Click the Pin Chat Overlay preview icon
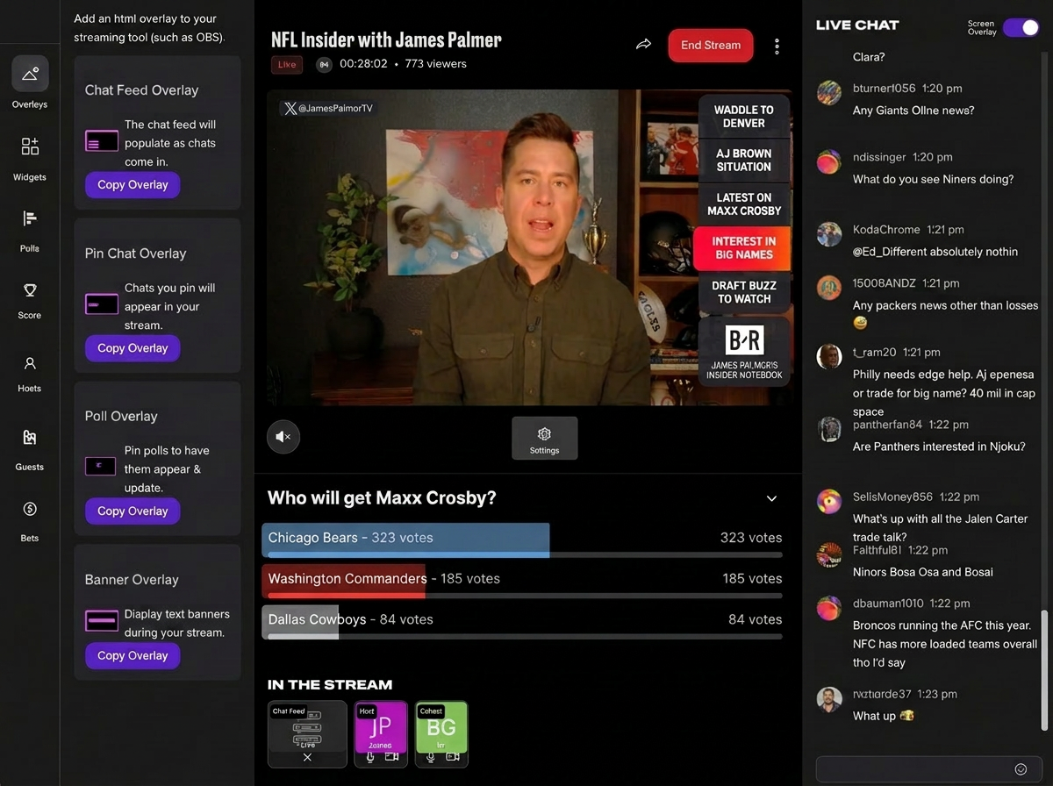 tap(101, 304)
